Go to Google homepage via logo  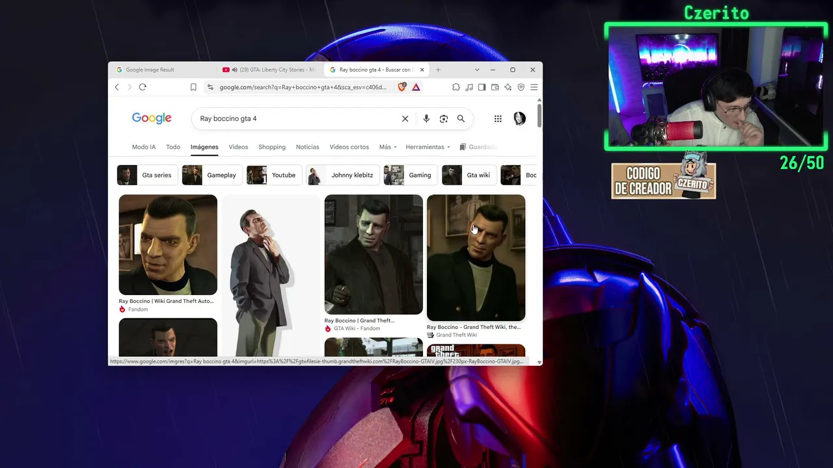[152, 118]
